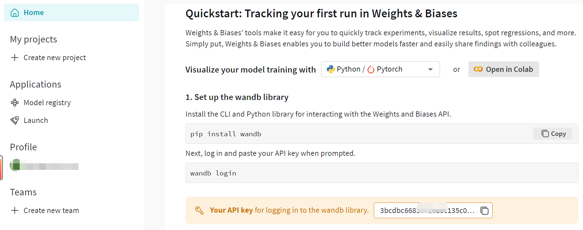The height and width of the screenshot is (230, 583).
Task: Copy the pip install wandb command
Action: [x=552, y=134]
